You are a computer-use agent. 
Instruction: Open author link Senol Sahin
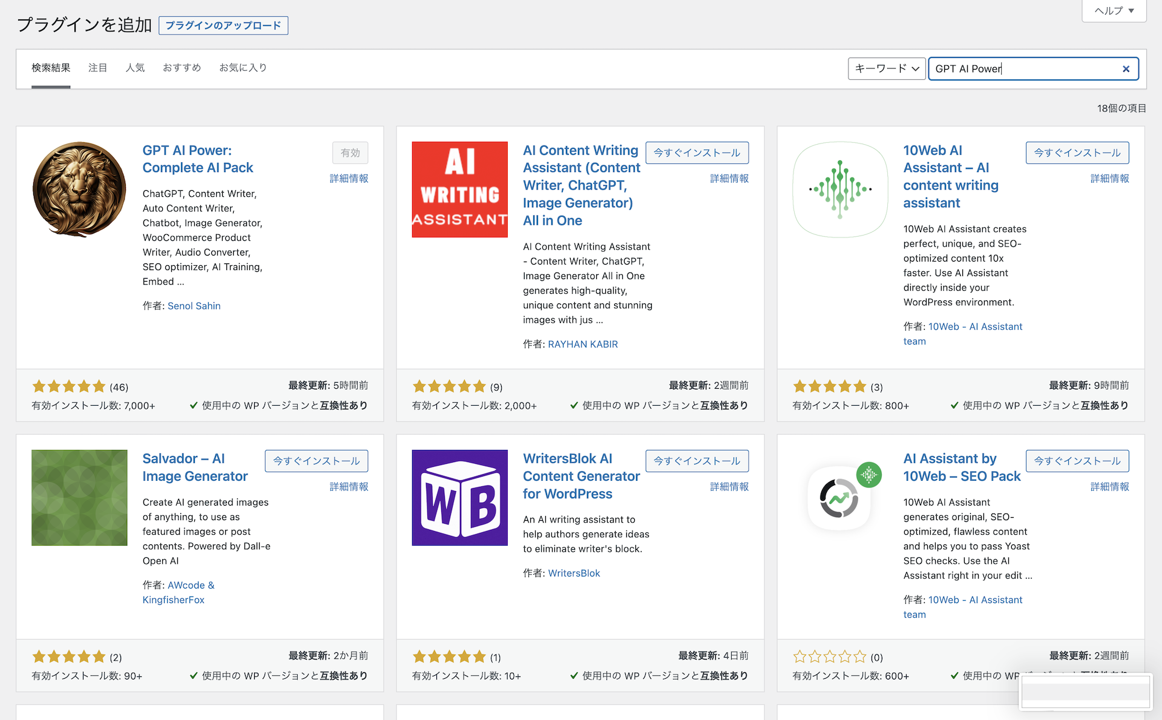click(x=194, y=306)
